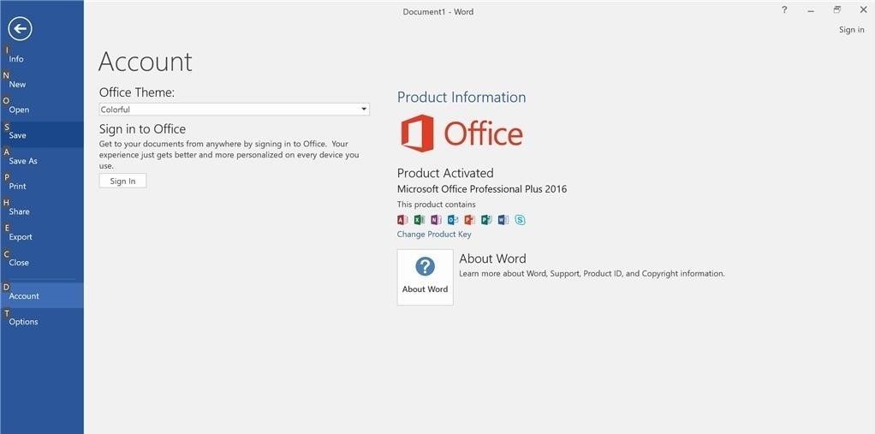
Task: Select Save in the left sidebar
Action: click(42, 135)
